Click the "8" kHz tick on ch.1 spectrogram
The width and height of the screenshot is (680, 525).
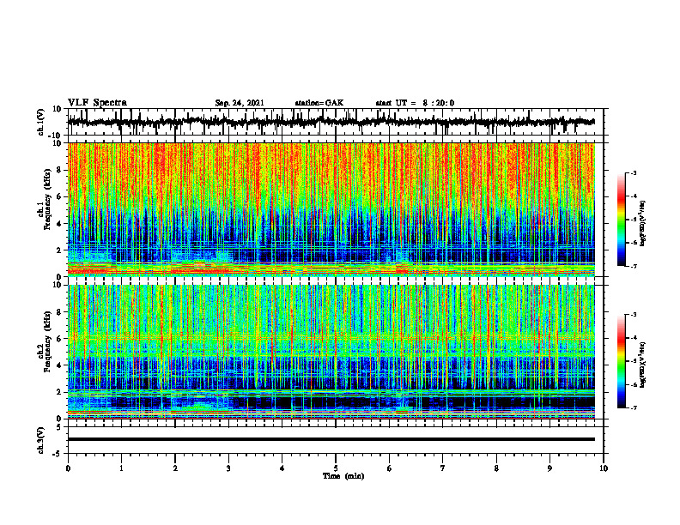(59, 170)
